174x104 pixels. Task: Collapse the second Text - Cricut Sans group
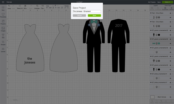[151, 22]
